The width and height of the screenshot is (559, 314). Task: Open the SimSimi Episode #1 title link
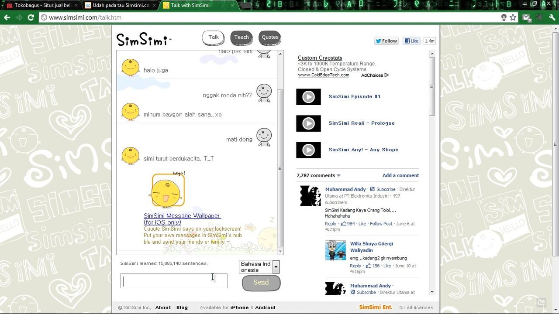coord(354,97)
